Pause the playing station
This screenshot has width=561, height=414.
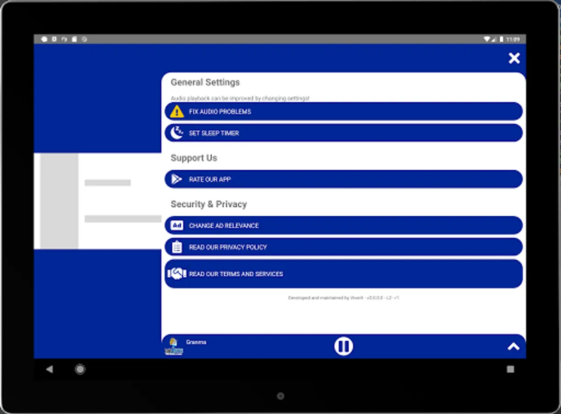(x=343, y=346)
